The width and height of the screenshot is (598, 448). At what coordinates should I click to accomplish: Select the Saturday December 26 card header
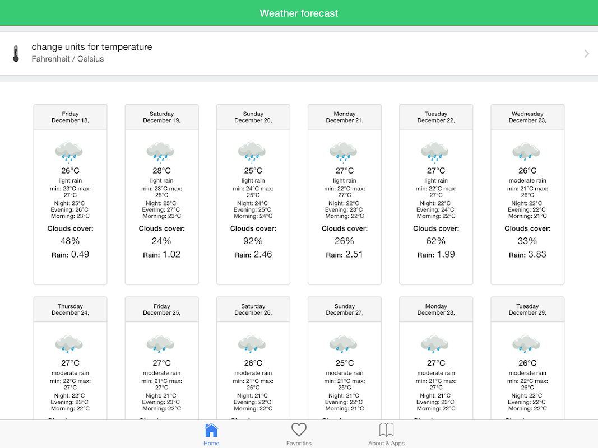[x=253, y=309]
